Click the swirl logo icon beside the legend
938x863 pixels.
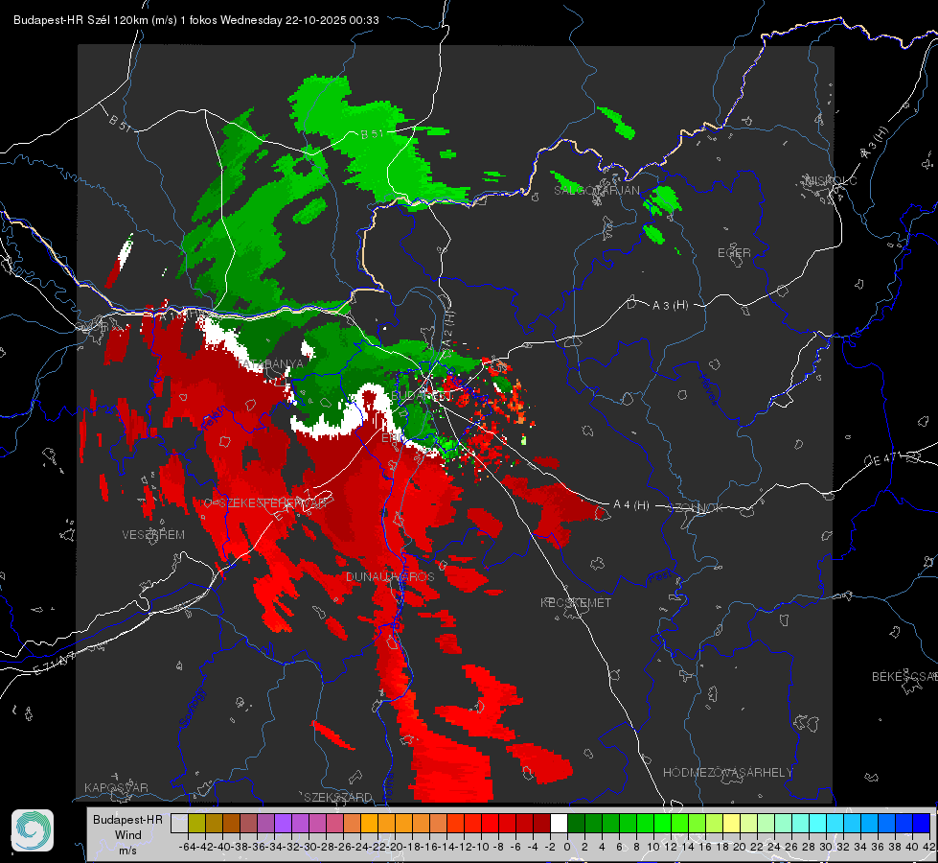click(33, 830)
